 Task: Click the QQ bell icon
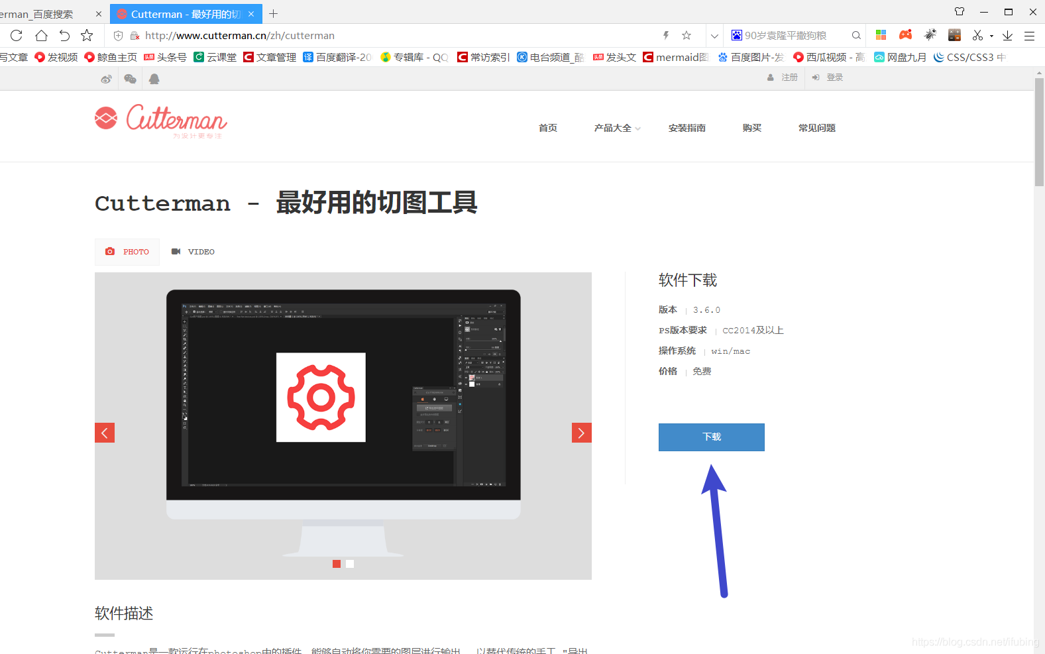154,79
